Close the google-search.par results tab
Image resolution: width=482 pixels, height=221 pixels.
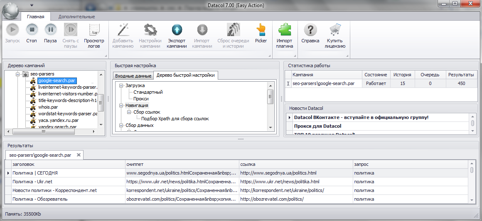pyautogui.click(x=79, y=155)
